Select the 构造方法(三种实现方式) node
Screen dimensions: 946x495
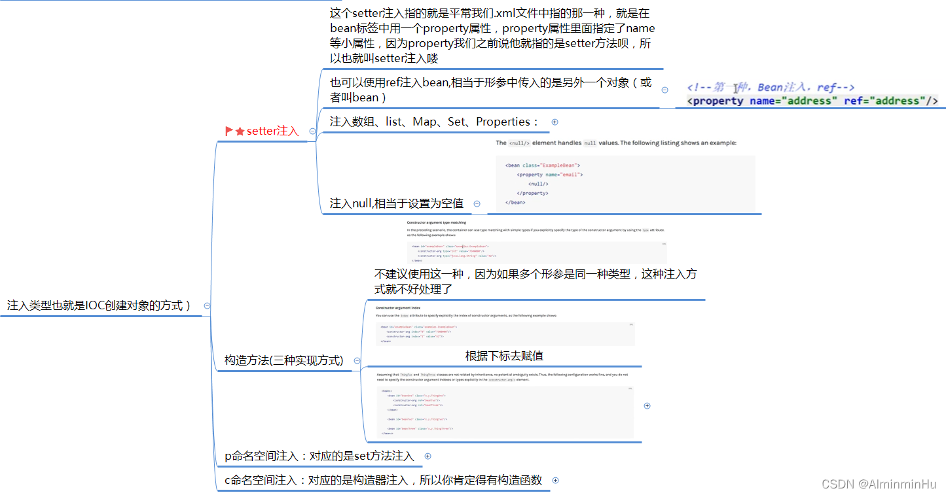283,360
